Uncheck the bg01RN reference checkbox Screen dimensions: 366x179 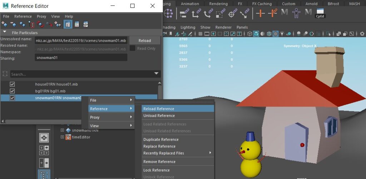pyautogui.click(x=12, y=91)
